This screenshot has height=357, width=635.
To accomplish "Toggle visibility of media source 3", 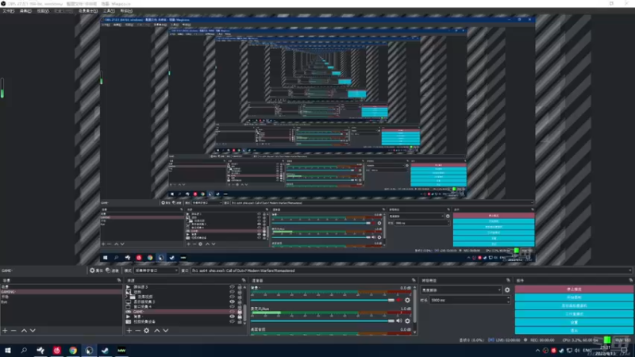I will coord(232,287).
